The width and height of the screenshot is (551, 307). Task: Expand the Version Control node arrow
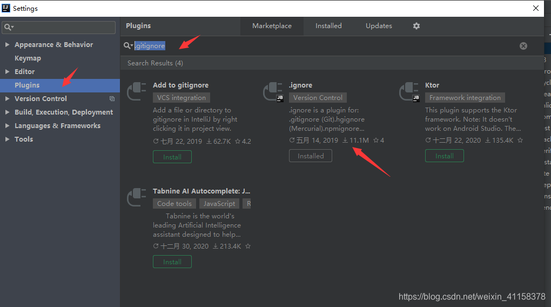(x=7, y=99)
